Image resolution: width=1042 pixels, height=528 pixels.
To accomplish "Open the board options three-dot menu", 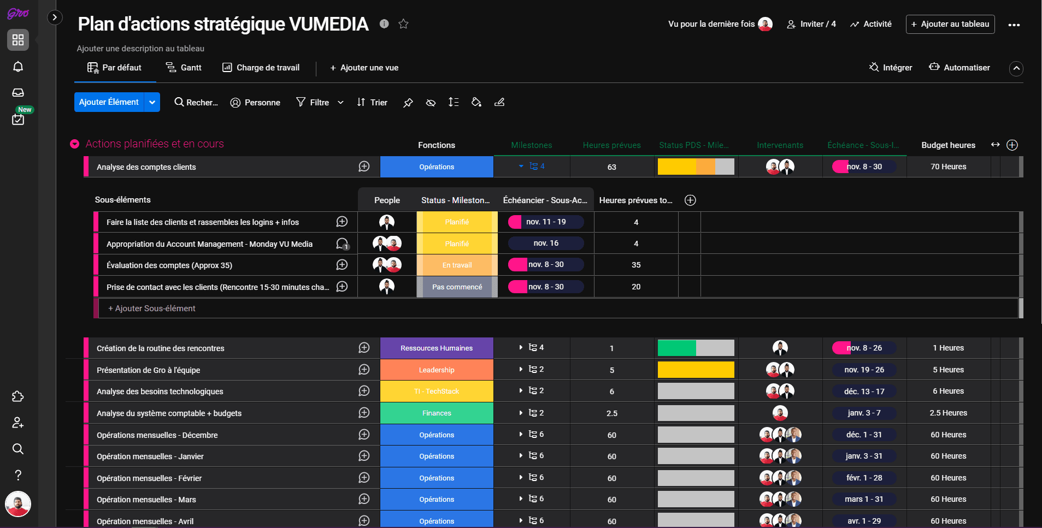I will pyautogui.click(x=1014, y=25).
